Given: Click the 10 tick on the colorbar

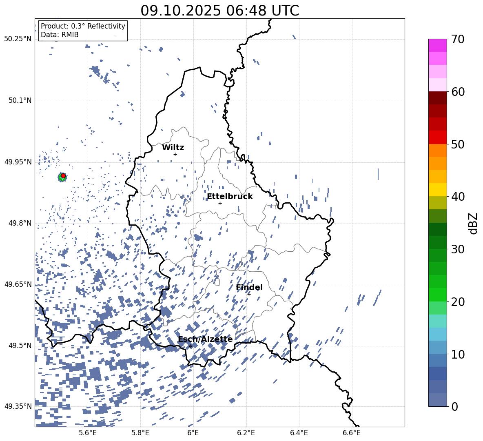Looking at the screenshot, I should point(458,354).
